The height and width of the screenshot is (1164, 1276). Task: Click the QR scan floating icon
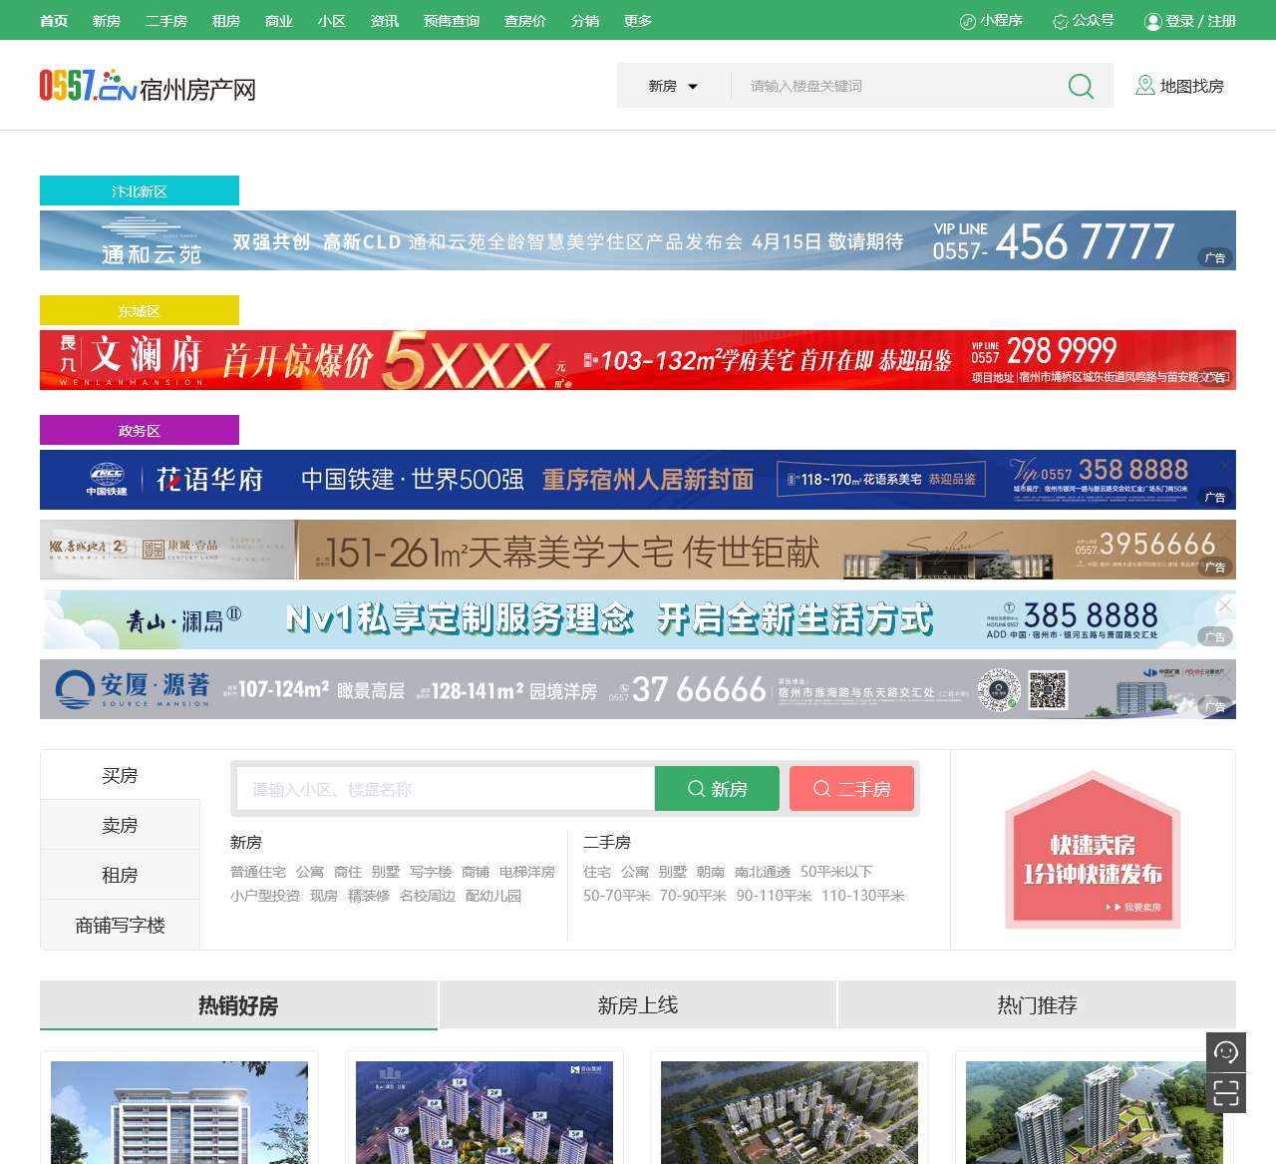(1226, 1093)
